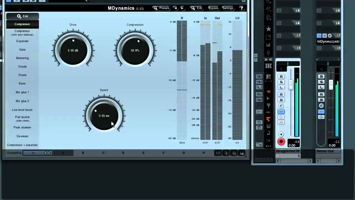Image resolution: width=355 pixels, height=200 pixels.
Task: Click the Bypass button
Action: point(213,8)
